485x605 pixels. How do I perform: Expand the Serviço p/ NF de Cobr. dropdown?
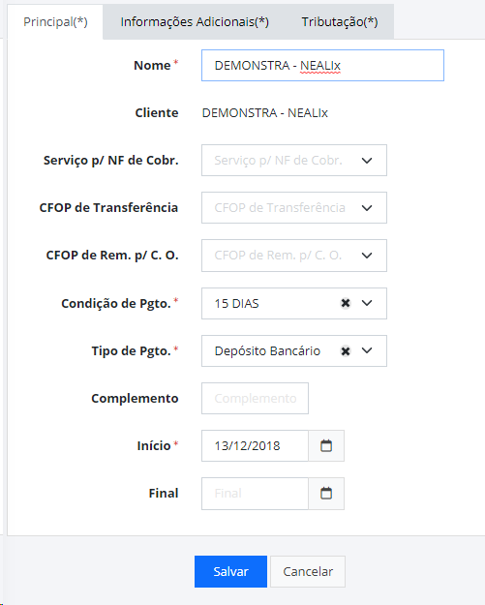[x=367, y=160]
